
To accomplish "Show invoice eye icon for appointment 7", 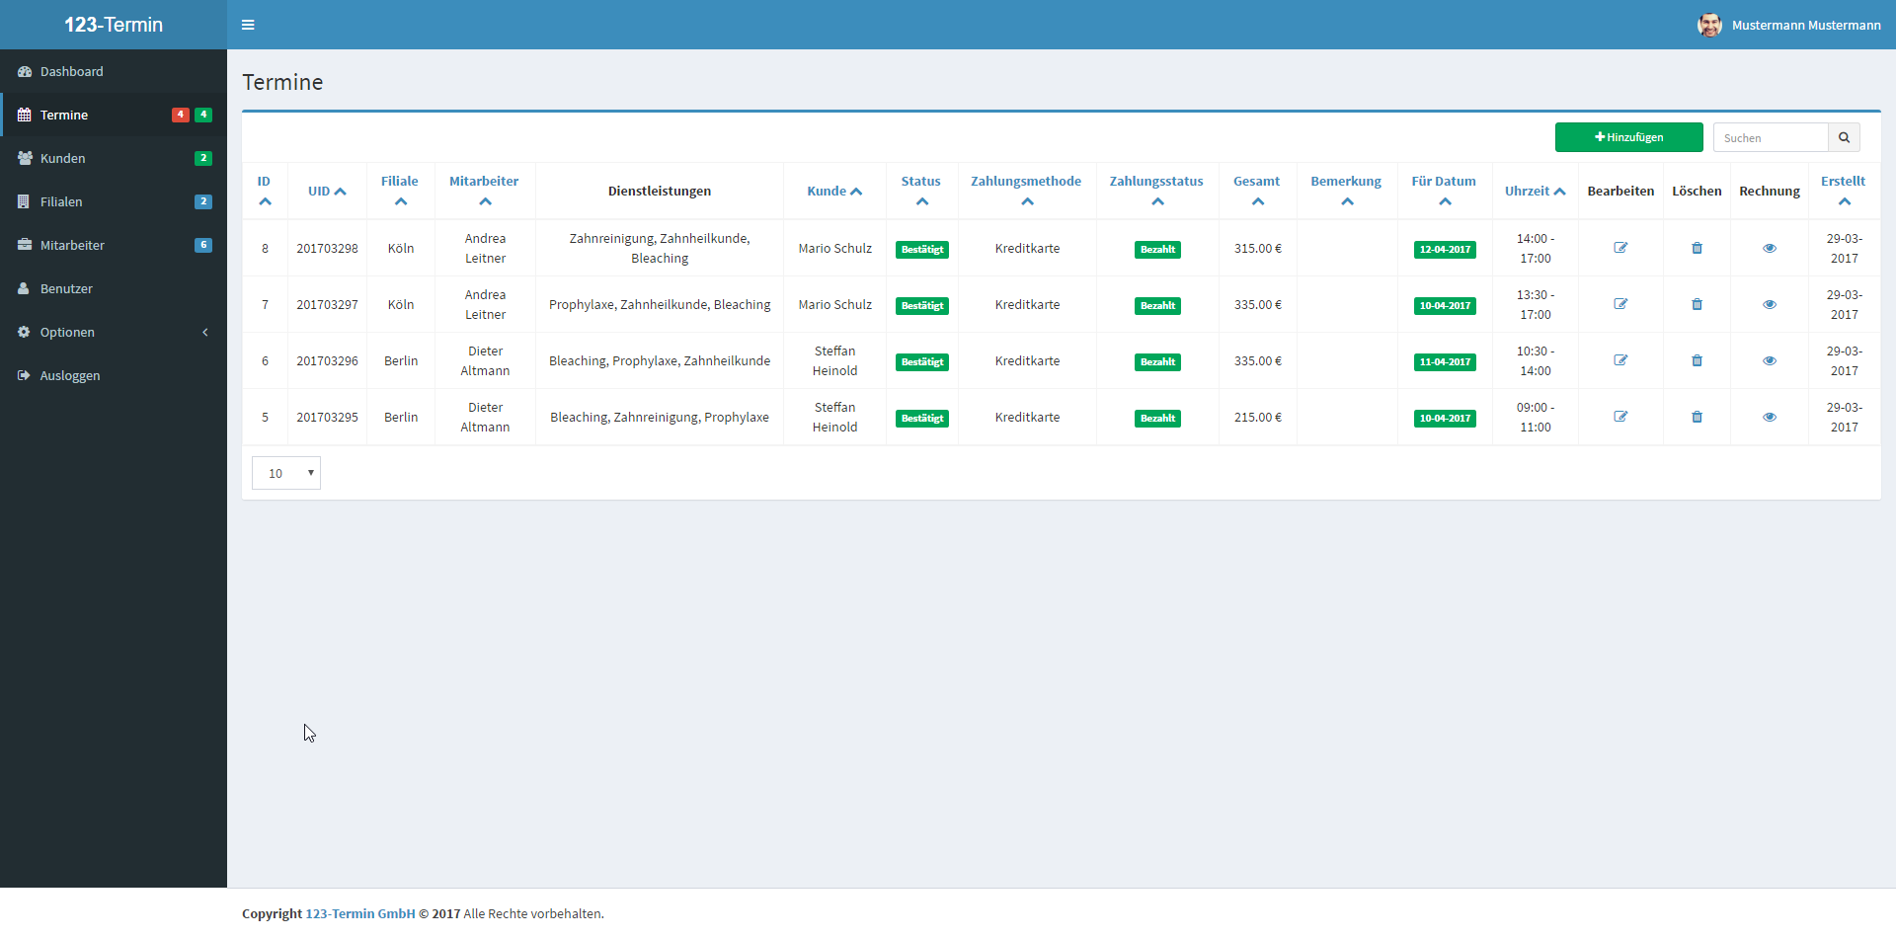I will pyautogui.click(x=1769, y=304).
